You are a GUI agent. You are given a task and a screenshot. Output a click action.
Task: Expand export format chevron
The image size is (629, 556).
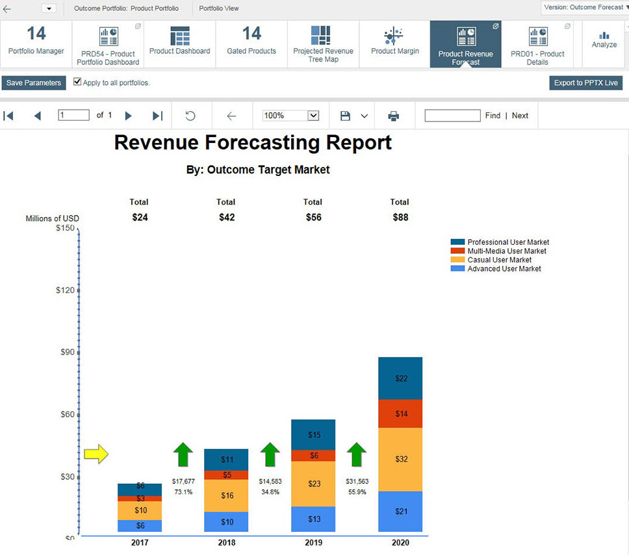pyautogui.click(x=365, y=116)
